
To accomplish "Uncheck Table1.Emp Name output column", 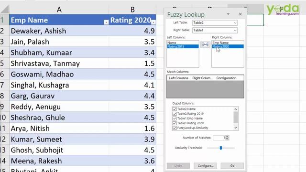I will pyautogui.click(x=175, y=118).
